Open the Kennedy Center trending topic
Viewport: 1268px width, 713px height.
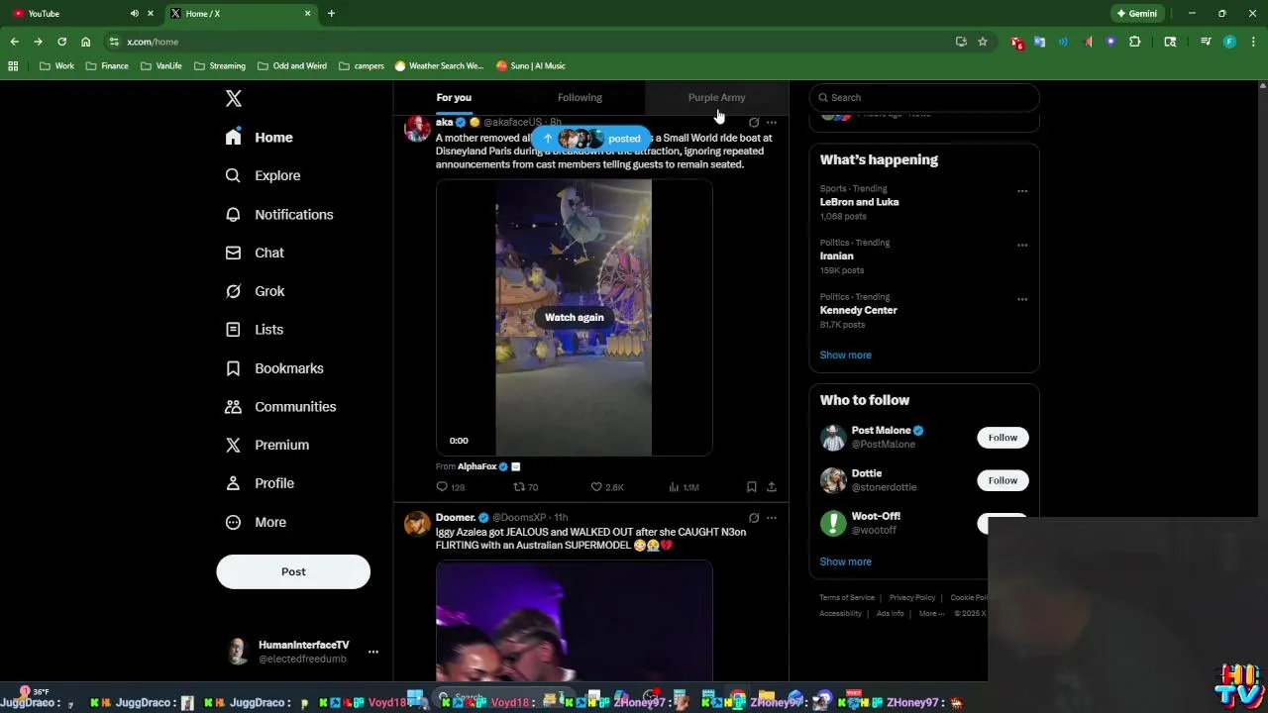[858, 310]
